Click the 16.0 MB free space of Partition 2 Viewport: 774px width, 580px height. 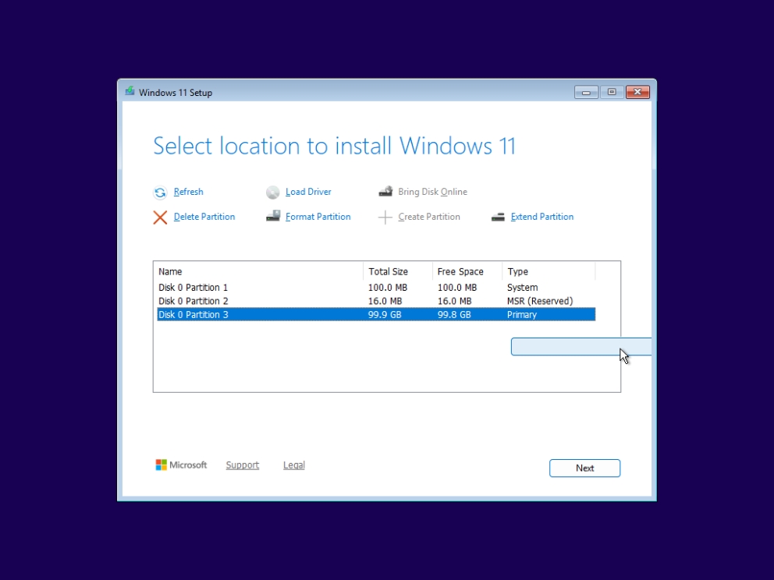pos(454,301)
